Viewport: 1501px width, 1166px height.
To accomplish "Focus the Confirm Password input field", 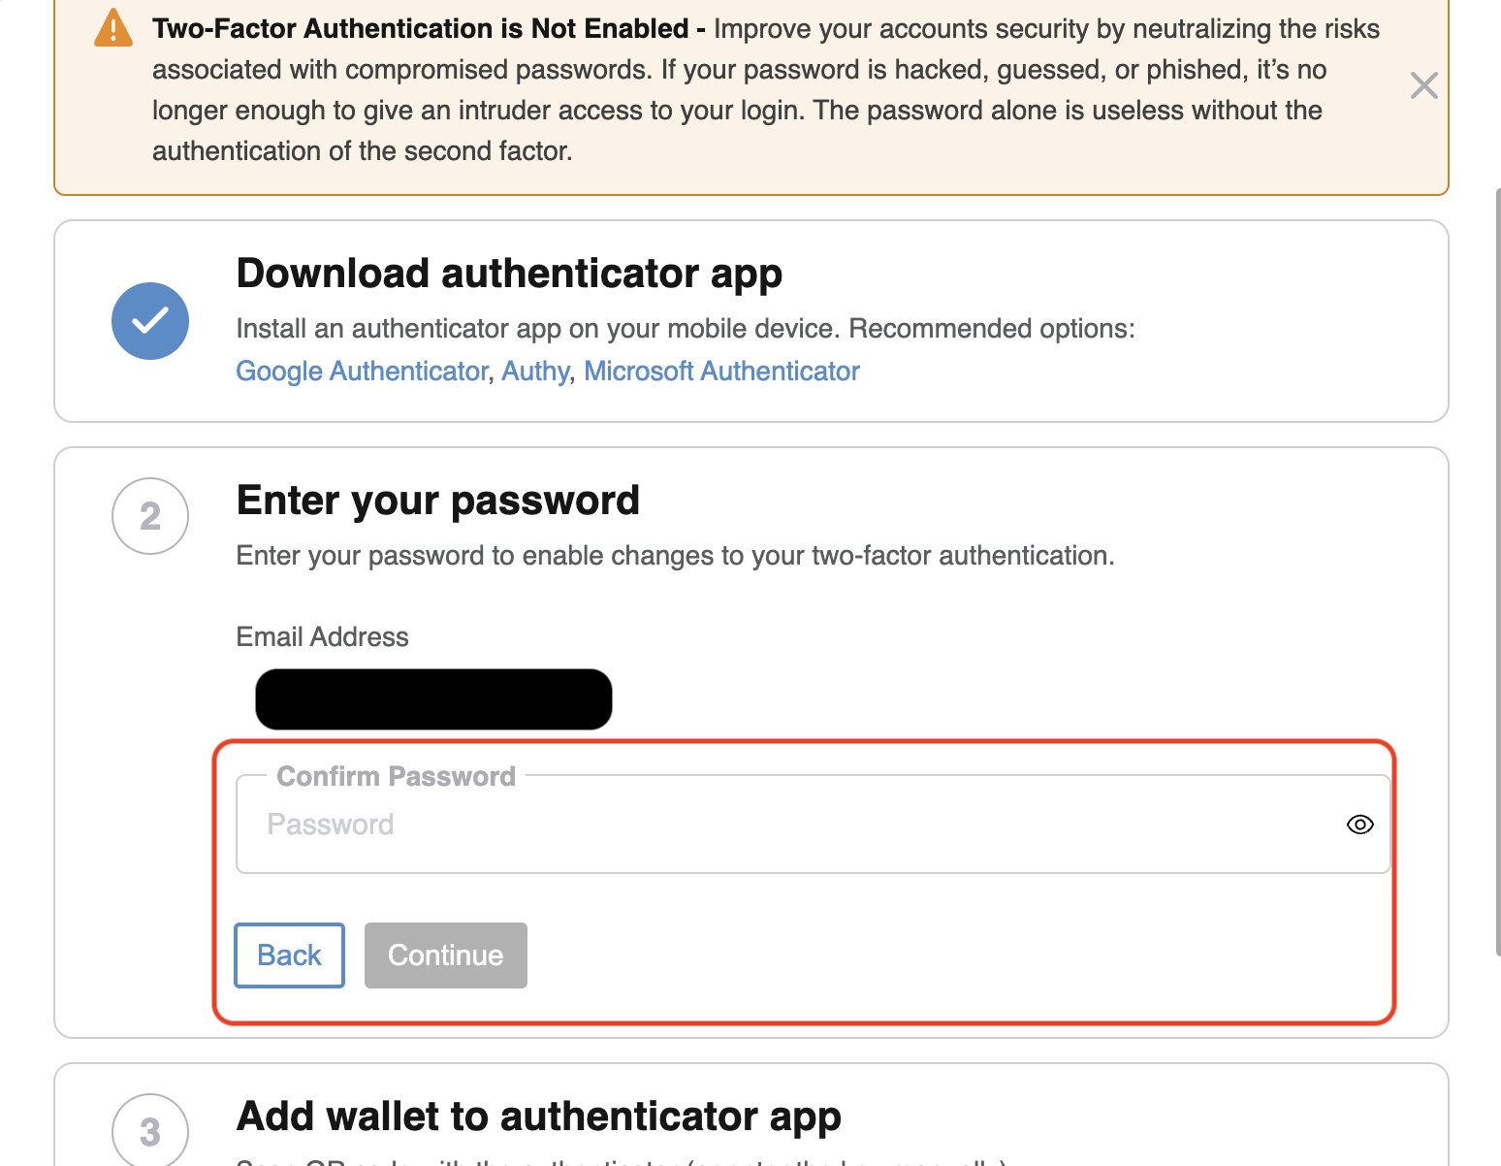I will click(x=814, y=825).
